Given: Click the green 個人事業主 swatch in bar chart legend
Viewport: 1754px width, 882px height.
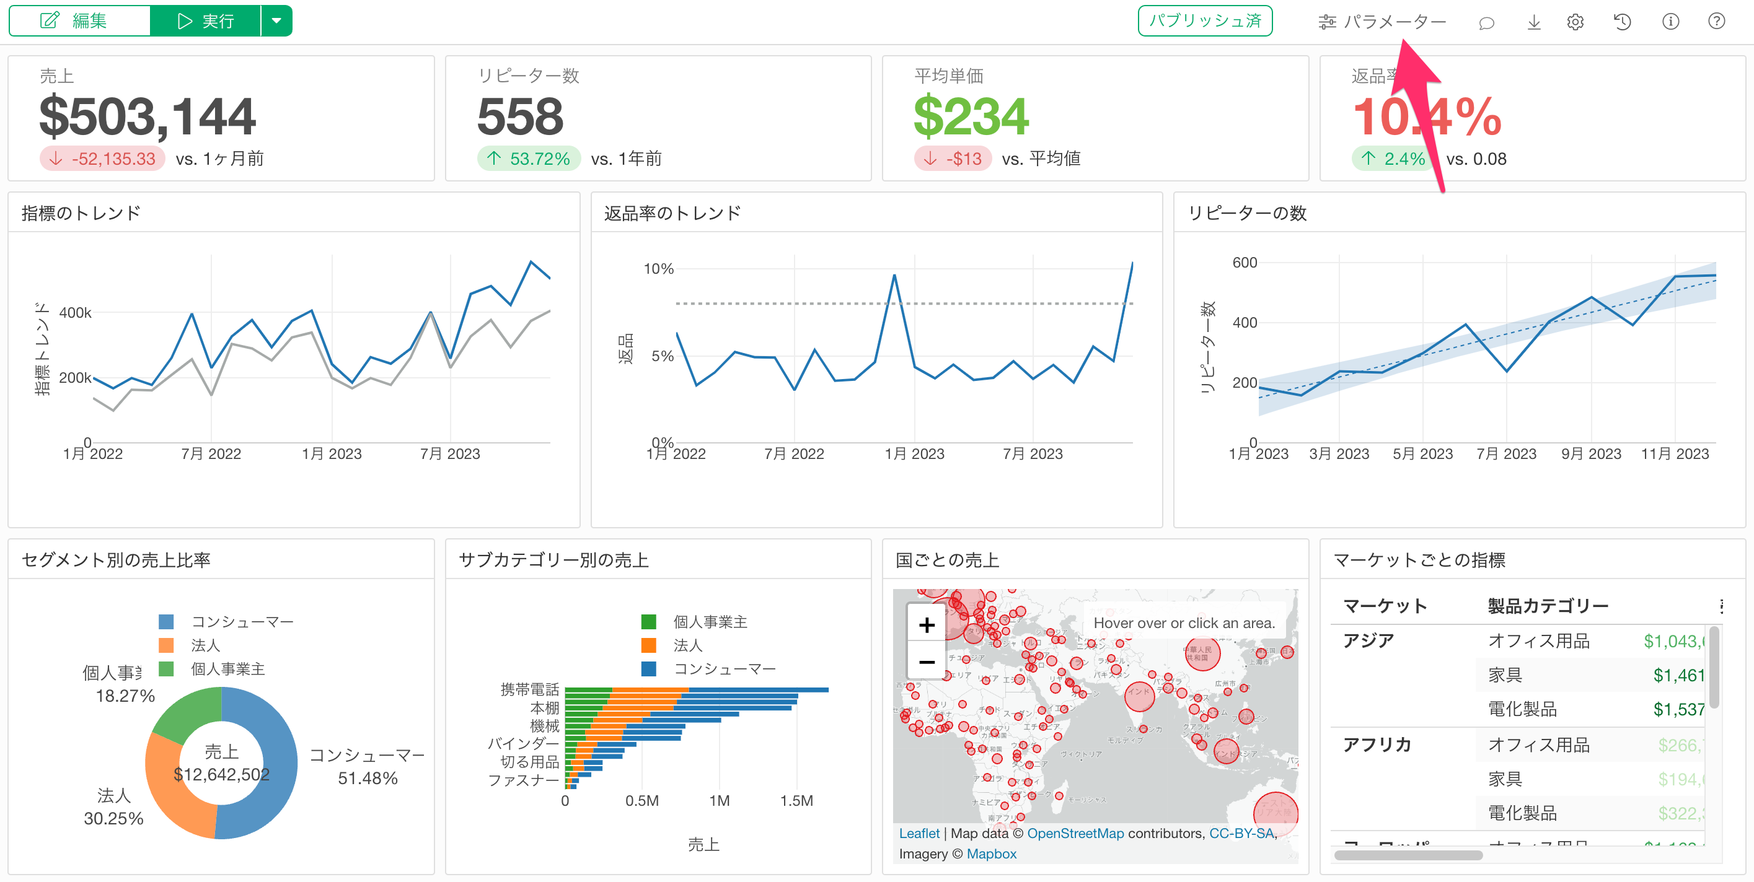Looking at the screenshot, I should pyautogui.click(x=649, y=621).
